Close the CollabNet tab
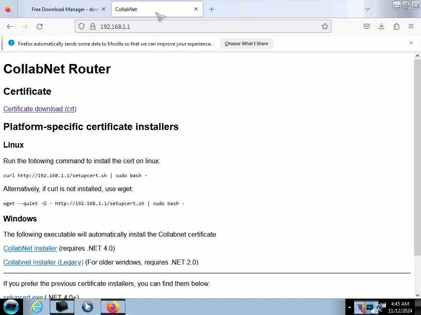 [x=196, y=9]
